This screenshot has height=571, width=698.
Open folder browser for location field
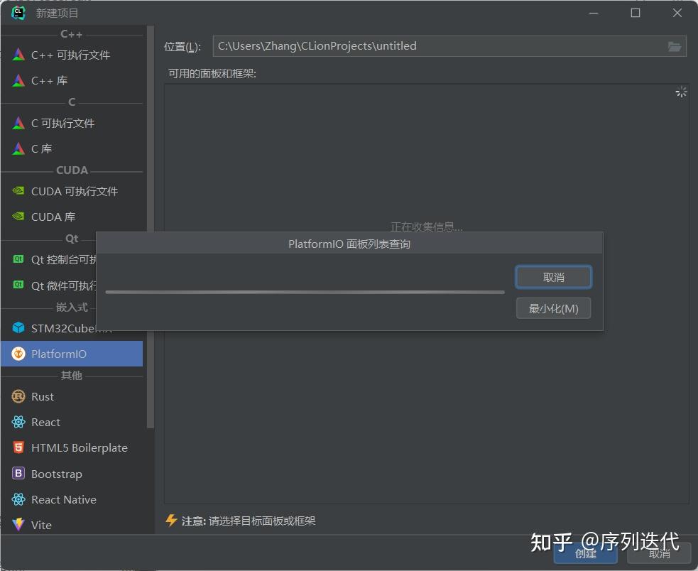[x=674, y=46]
